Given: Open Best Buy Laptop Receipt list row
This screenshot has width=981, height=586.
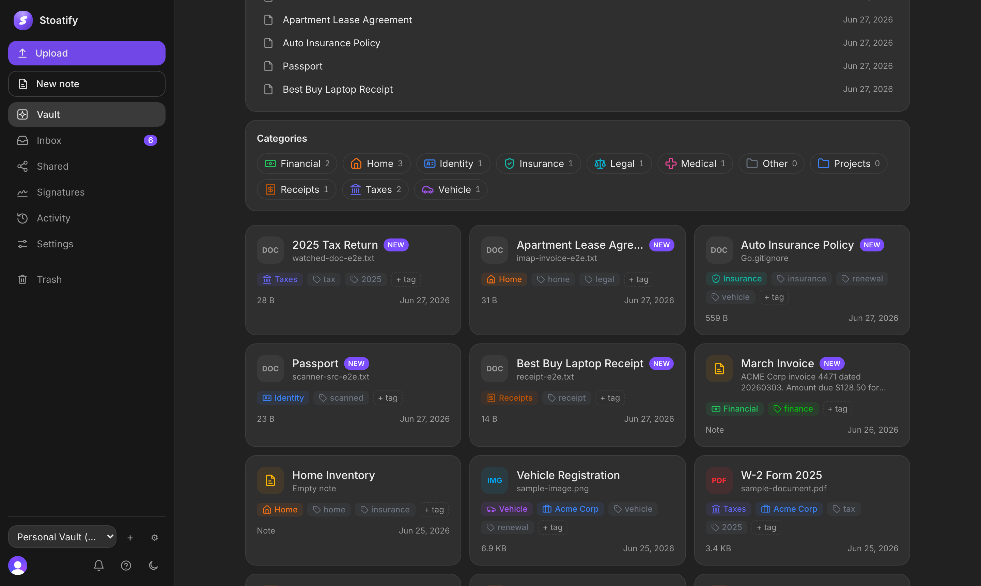Looking at the screenshot, I should pyautogui.click(x=578, y=89).
